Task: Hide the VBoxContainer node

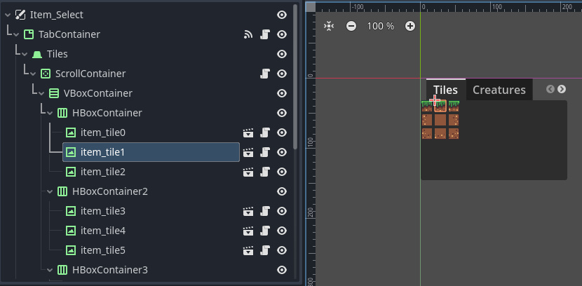Action: point(282,93)
